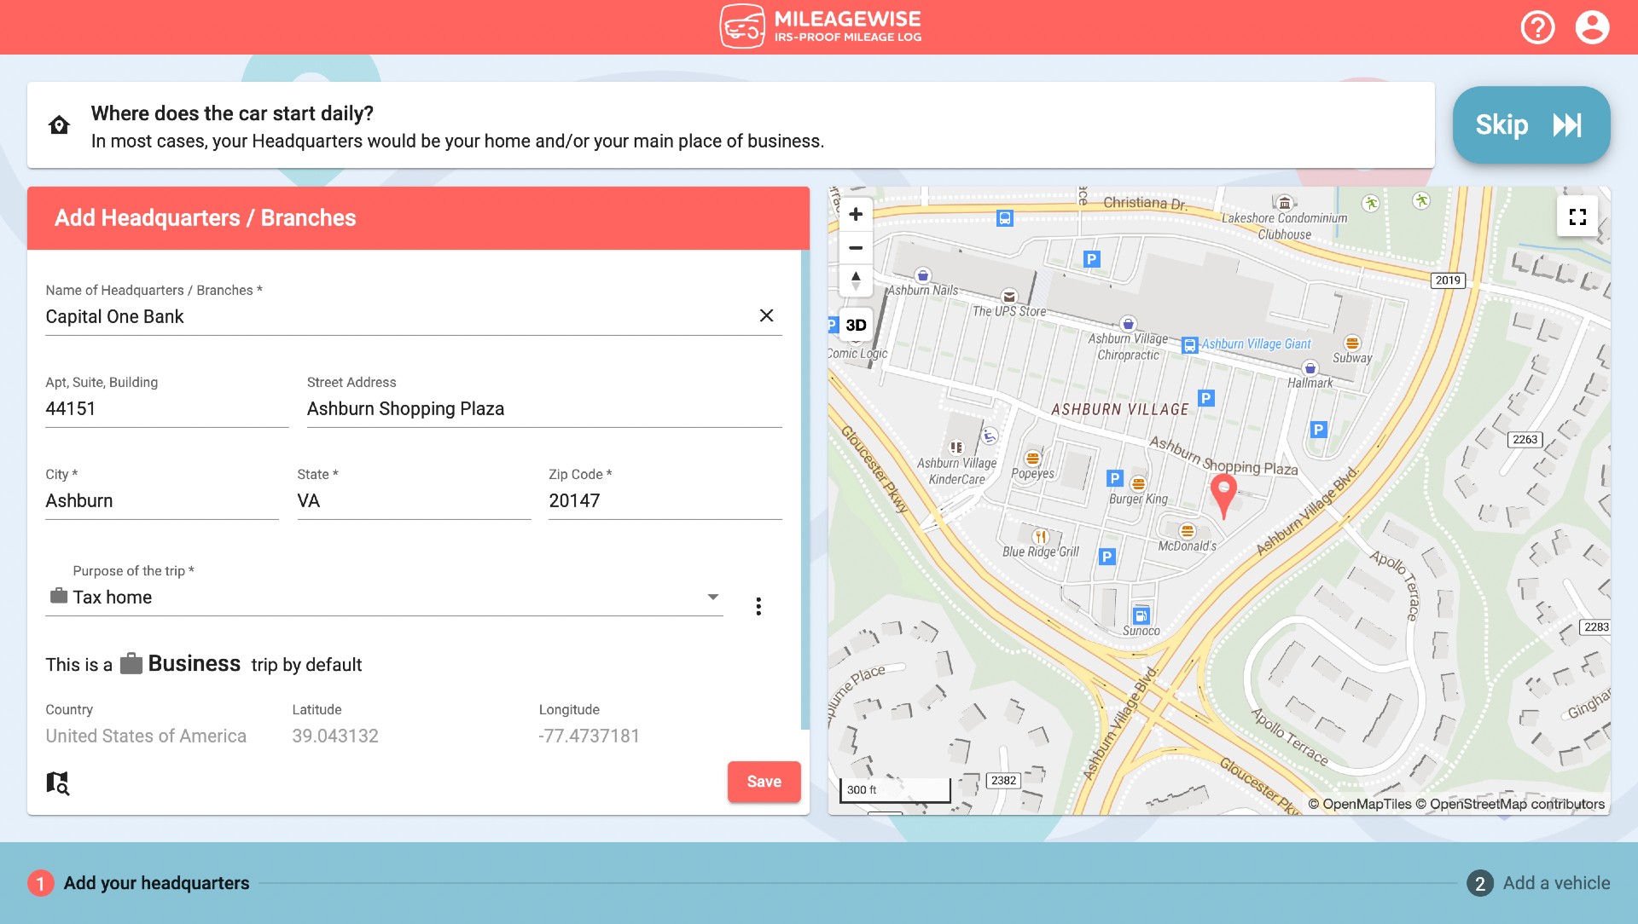Click the form panel vertical scrollbar
1638x924 pixels.
(x=804, y=489)
